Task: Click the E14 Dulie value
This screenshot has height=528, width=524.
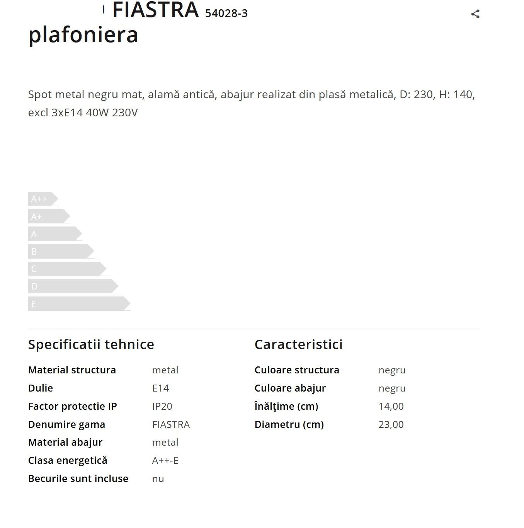Action: click(x=161, y=388)
